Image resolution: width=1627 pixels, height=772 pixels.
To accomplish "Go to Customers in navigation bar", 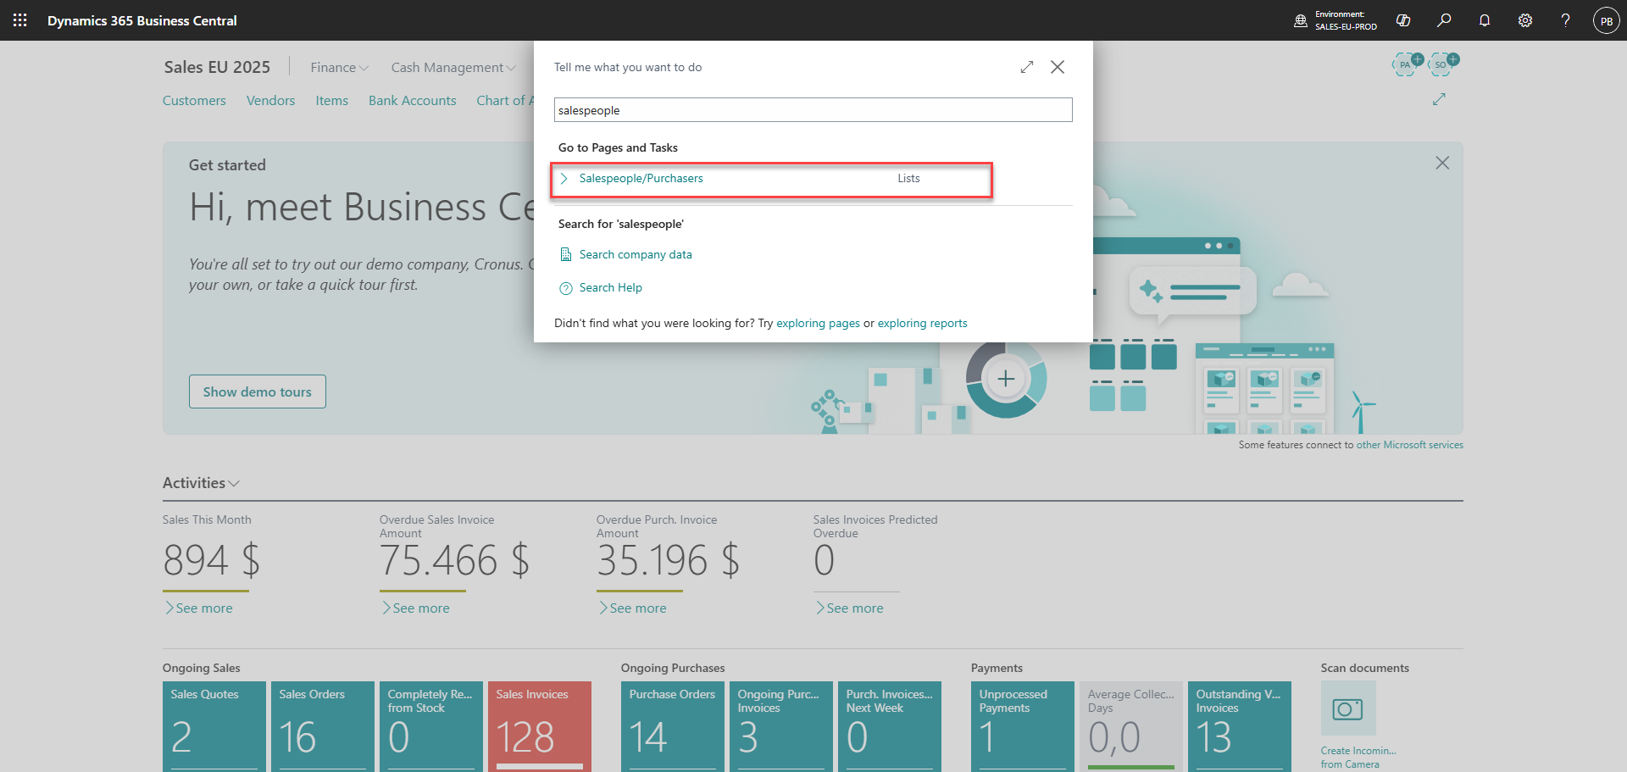I will [x=194, y=101].
